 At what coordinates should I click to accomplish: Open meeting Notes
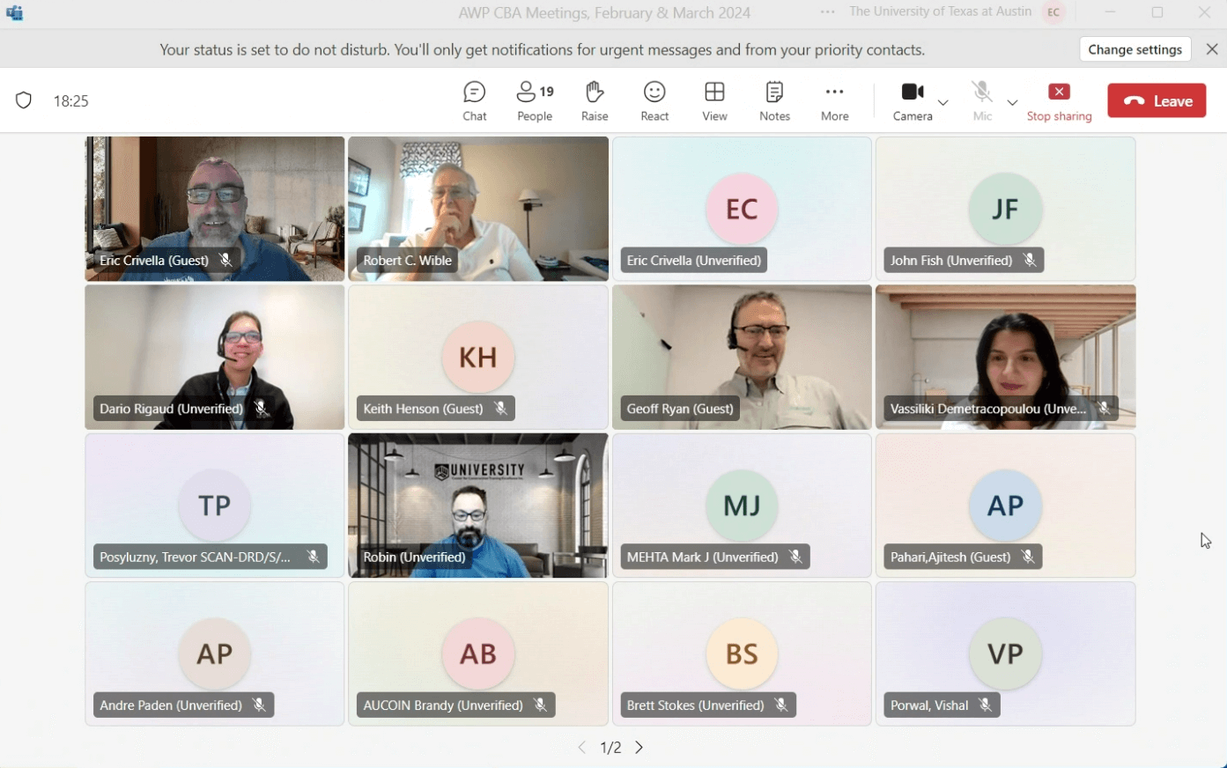click(x=774, y=100)
